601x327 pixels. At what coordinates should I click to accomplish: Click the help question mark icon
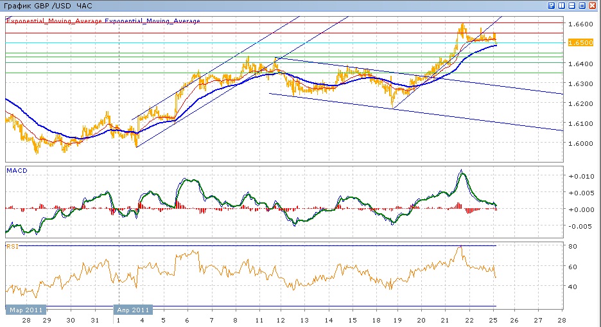click(x=552, y=5)
